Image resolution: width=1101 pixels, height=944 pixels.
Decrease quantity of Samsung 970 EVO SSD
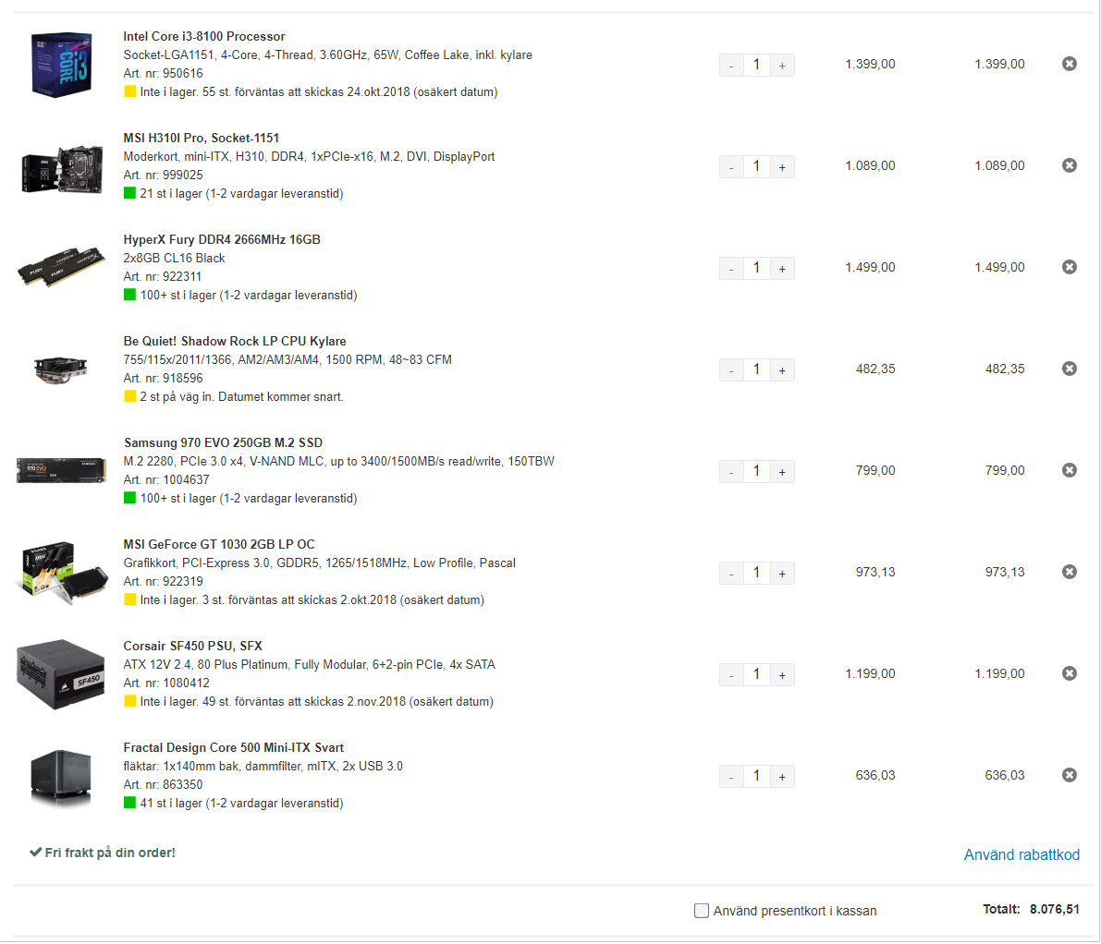(x=731, y=472)
